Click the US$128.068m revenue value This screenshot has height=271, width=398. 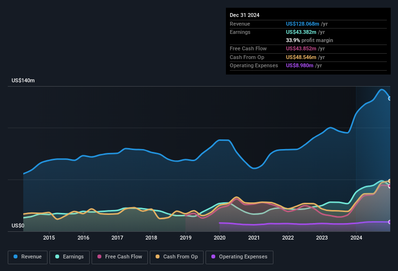pyautogui.click(x=302, y=24)
